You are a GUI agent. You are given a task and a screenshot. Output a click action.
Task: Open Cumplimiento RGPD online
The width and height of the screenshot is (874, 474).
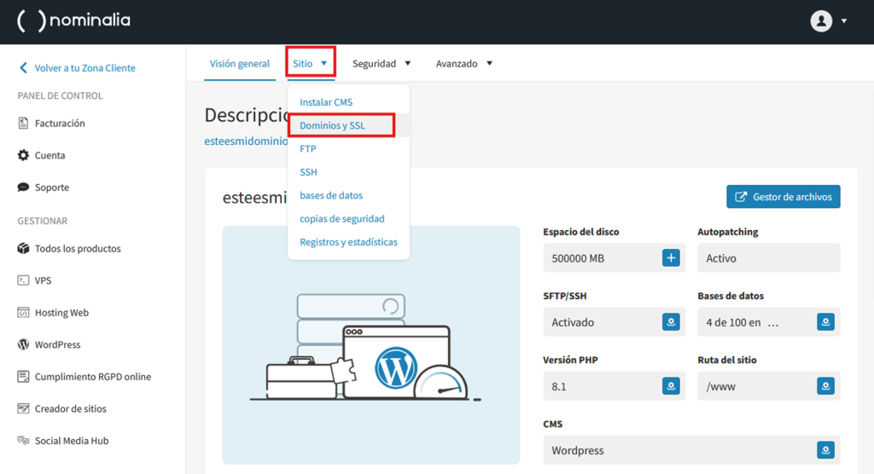[92, 377]
